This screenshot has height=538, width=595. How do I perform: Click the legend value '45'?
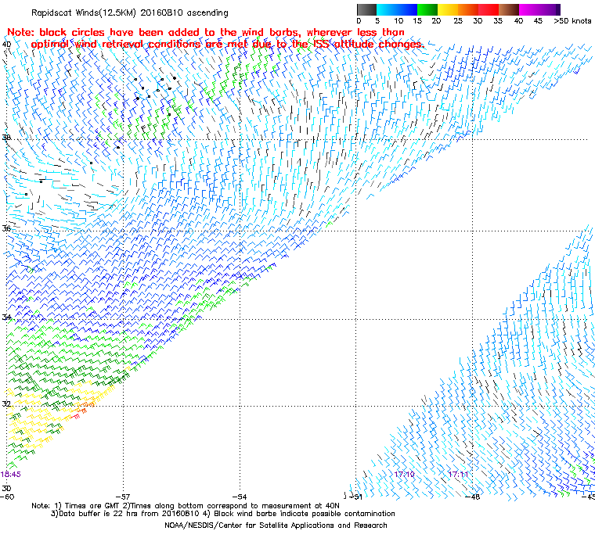538,21
